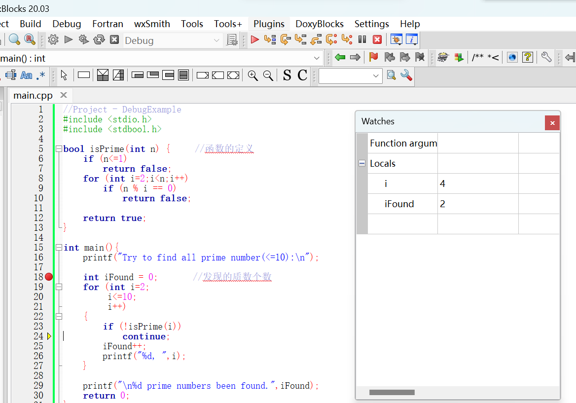This screenshot has height=403, width=576.
Task: Insert a *< line comment
Action: coord(493,57)
